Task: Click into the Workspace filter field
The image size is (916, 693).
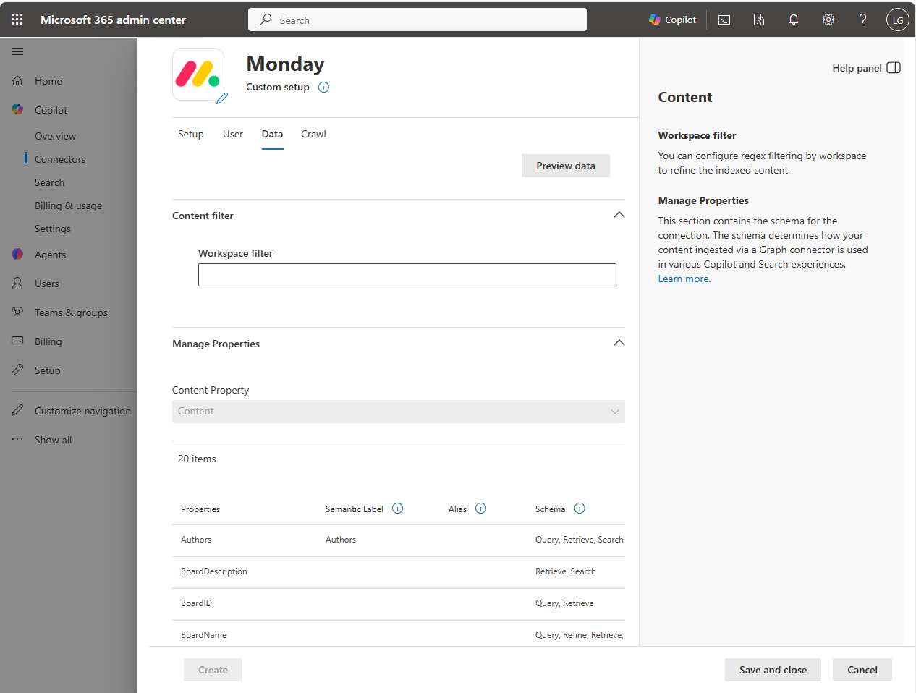Action: coord(407,275)
